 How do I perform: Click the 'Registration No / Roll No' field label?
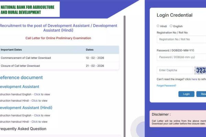172,33
